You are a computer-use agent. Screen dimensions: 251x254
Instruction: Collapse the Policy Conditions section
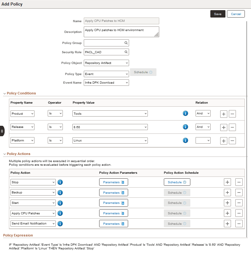pyautogui.click(x=4, y=93)
